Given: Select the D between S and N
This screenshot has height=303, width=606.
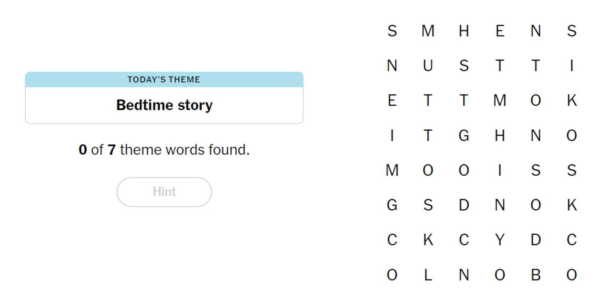Looking at the screenshot, I should (x=464, y=205).
